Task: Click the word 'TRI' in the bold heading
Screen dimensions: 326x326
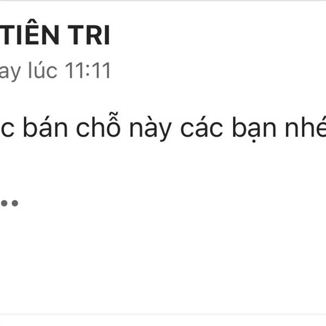Action: [x=89, y=35]
